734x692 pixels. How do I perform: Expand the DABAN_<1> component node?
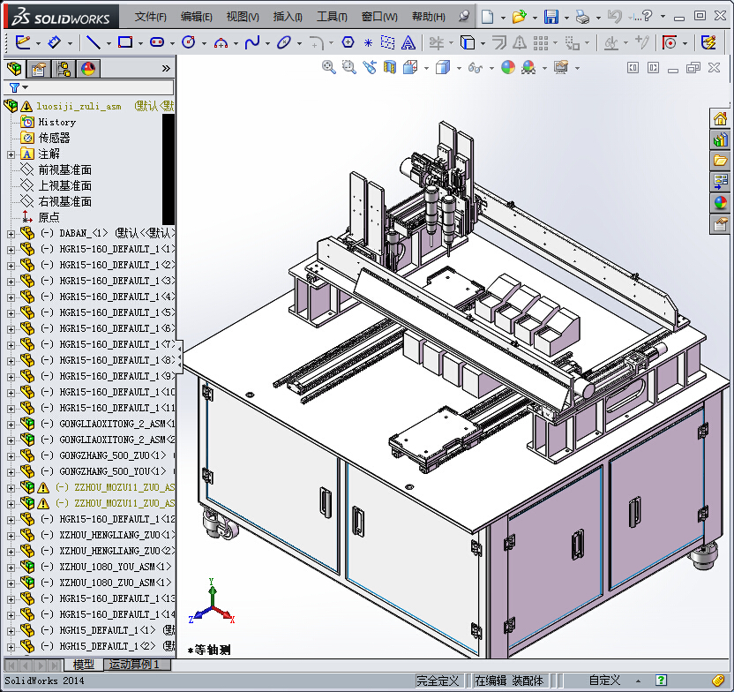(x=11, y=234)
